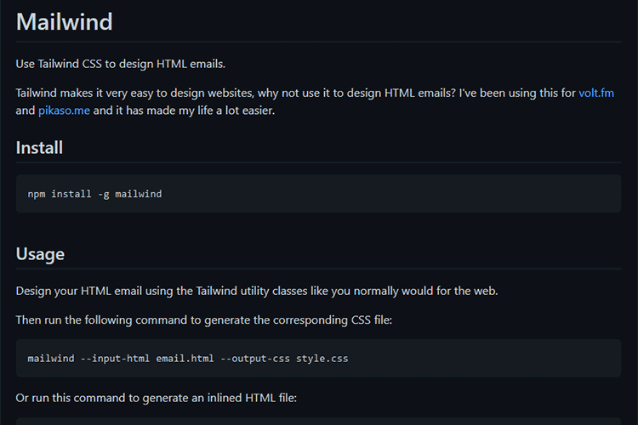Click the Usage section heading
Screen dimensions: 638x425
pyautogui.click(x=40, y=253)
